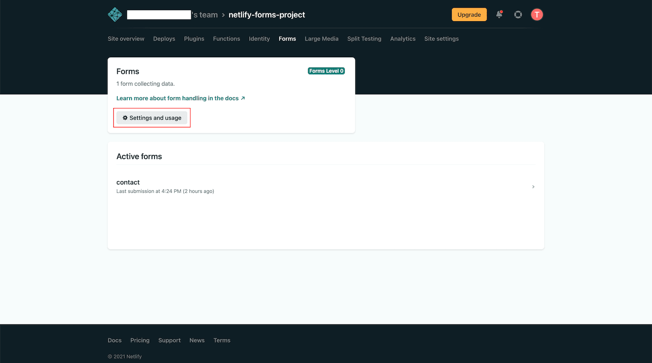
Task: Open the notifications bell
Action: click(x=499, y=15)
